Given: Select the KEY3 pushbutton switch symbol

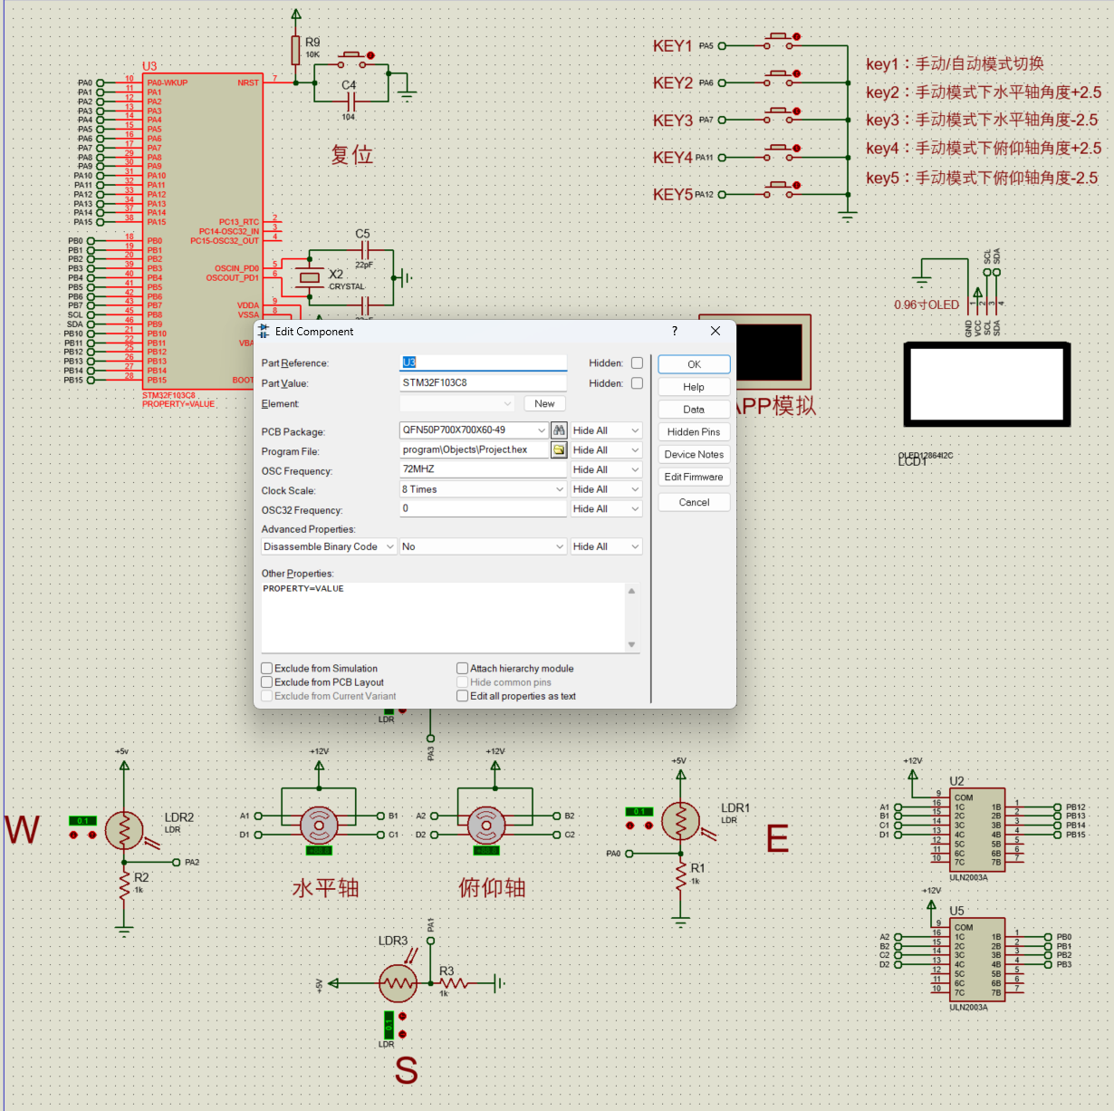Looking at the screenshot, I should [781, 115].
